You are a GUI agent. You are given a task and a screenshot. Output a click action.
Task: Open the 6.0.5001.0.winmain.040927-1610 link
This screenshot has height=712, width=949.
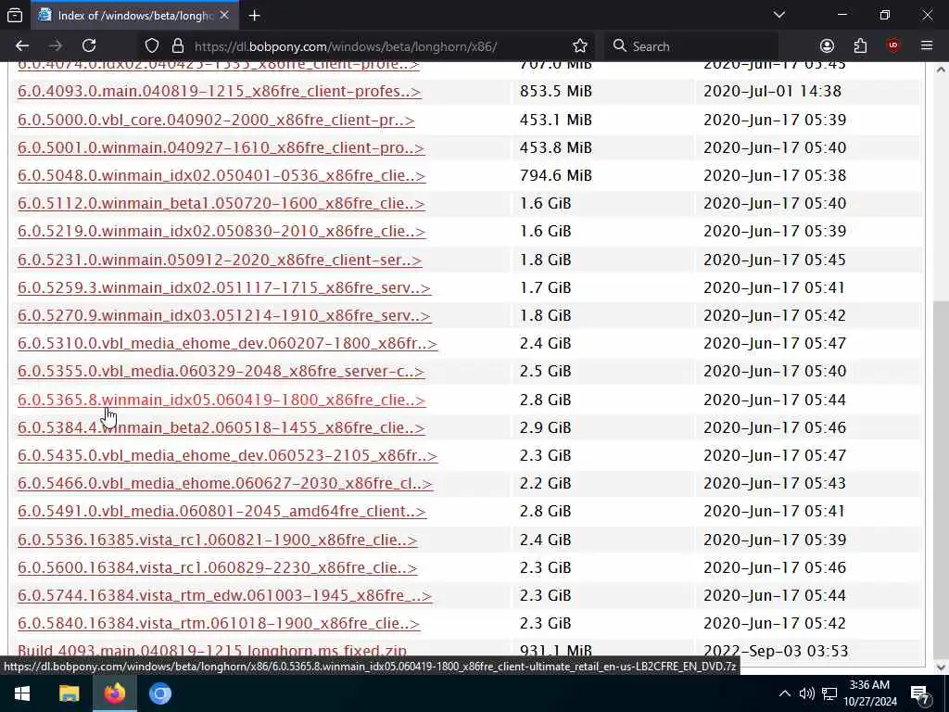click(221, 147)
